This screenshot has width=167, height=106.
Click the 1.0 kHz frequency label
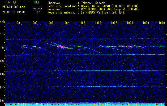point(2,48)
